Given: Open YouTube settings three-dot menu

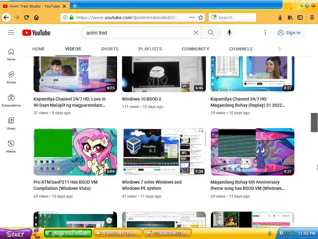Looking at the screenshot, I should (x=265, y=33).
